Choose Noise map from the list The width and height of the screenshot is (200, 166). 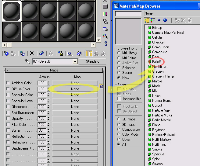pos(156,96)
